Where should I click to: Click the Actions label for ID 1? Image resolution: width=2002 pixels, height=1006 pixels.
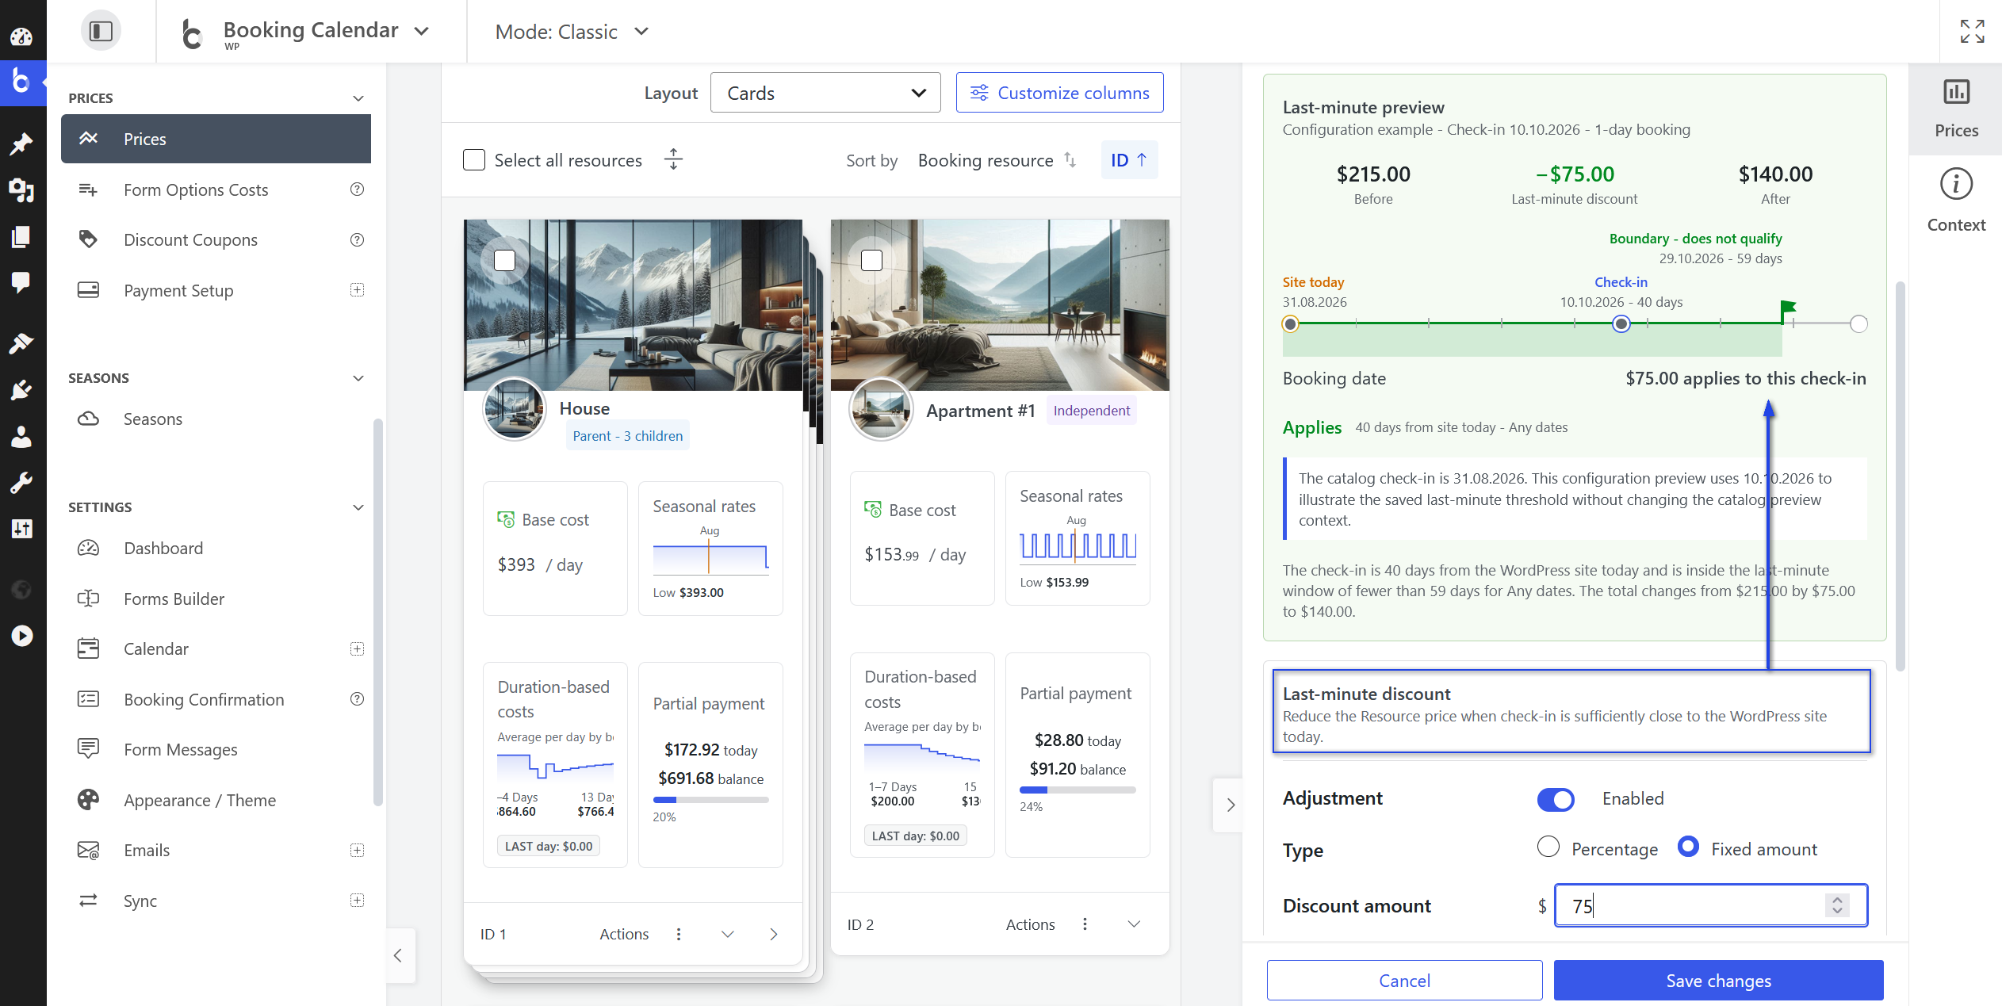pyautogui.click(x=624, y=934)
